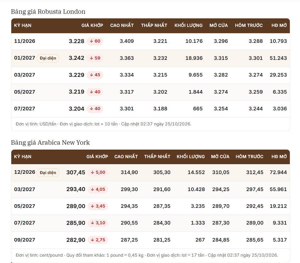Select the Đại diện tag beside 01/2027
The height and width of the screenshot is (263, 300).
[x=48, y=58]
